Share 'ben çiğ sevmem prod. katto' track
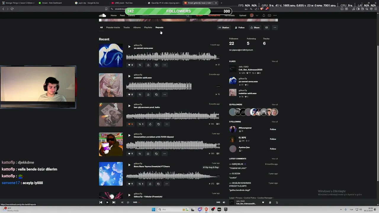The image size is (379, 213). tap(150, 124)
